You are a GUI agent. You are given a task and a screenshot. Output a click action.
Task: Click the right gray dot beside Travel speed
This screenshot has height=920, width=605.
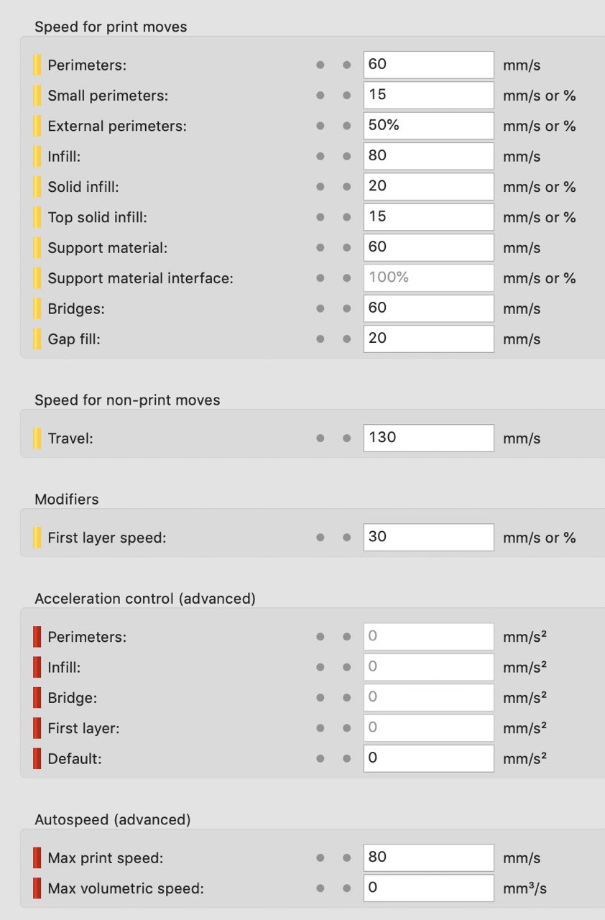tap(346, 438)
